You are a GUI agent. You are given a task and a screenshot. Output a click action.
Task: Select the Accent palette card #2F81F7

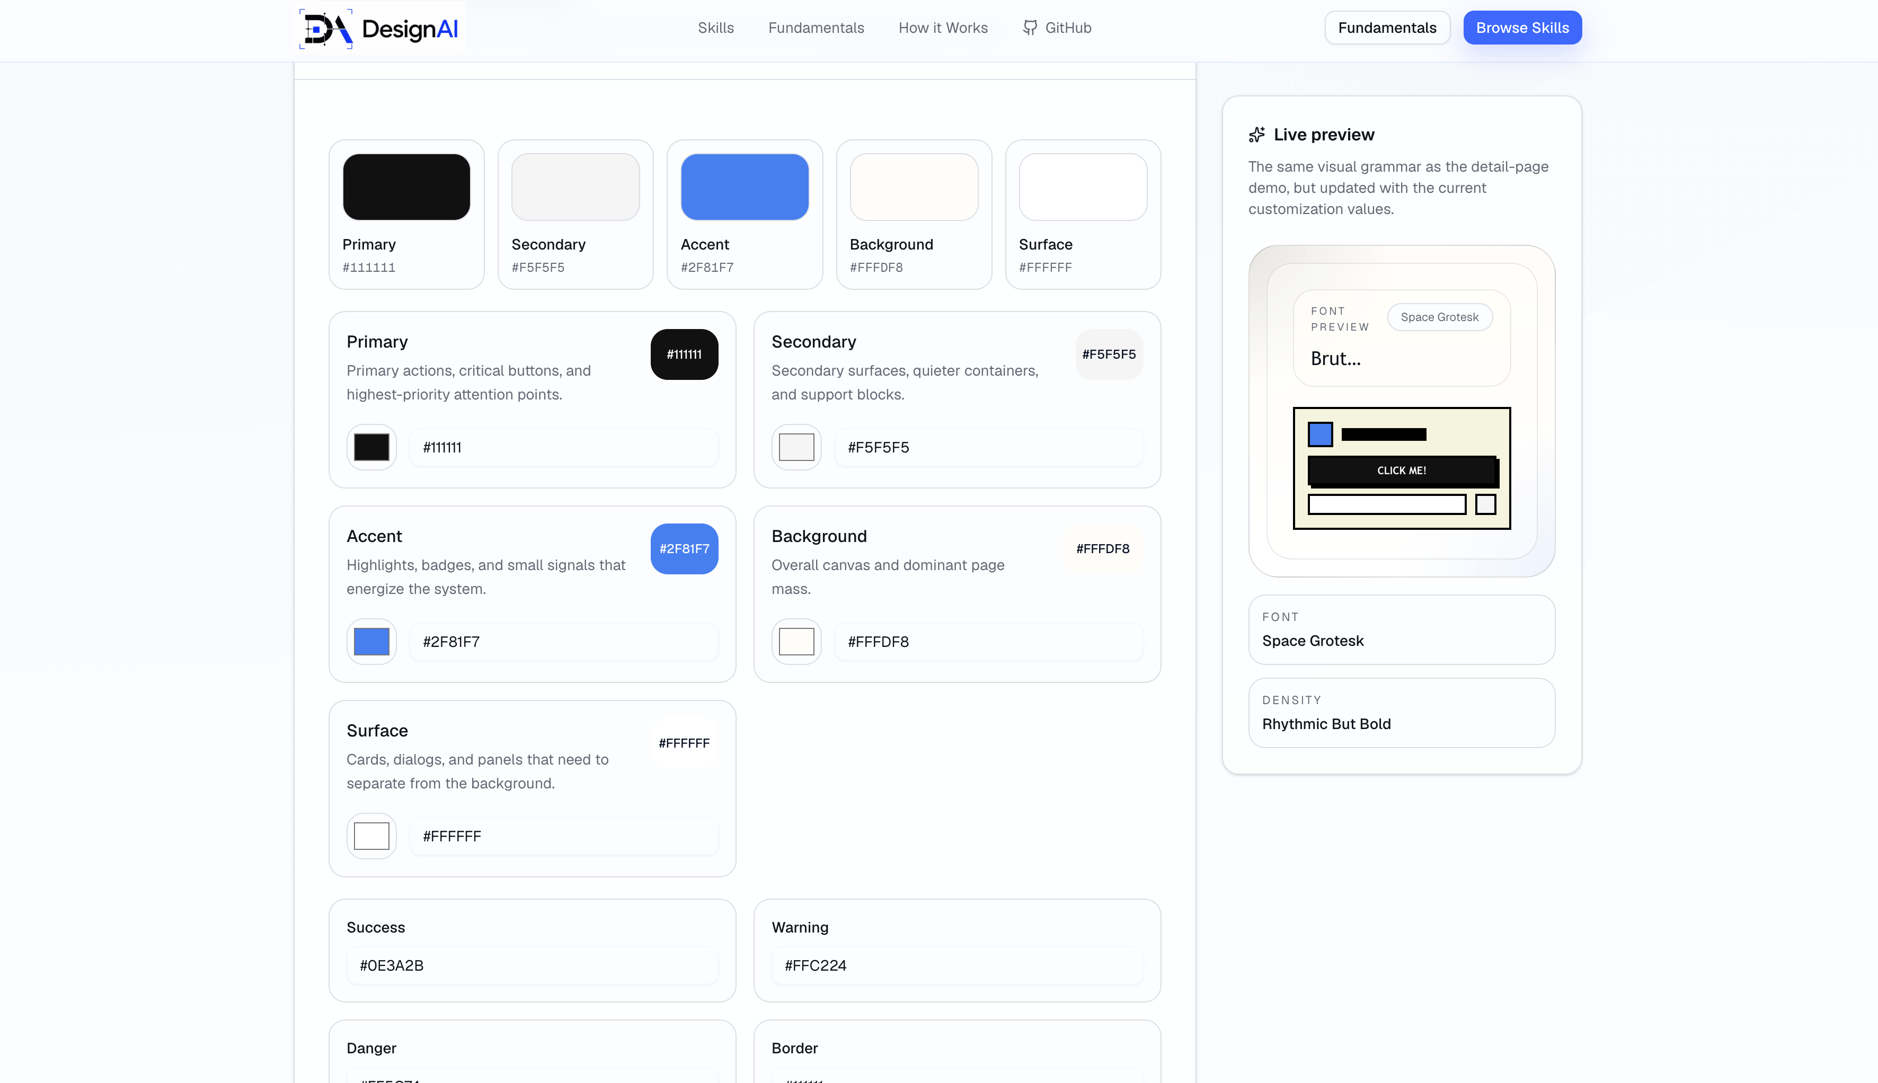(x=745, y=214)
